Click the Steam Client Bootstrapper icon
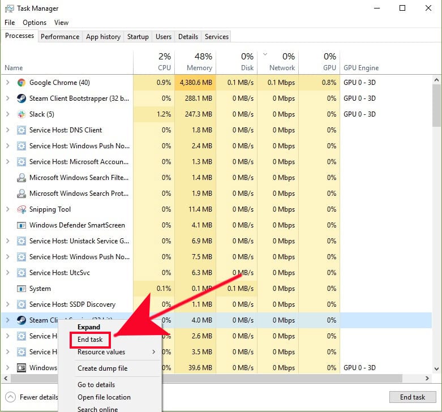 click(21, 98)
